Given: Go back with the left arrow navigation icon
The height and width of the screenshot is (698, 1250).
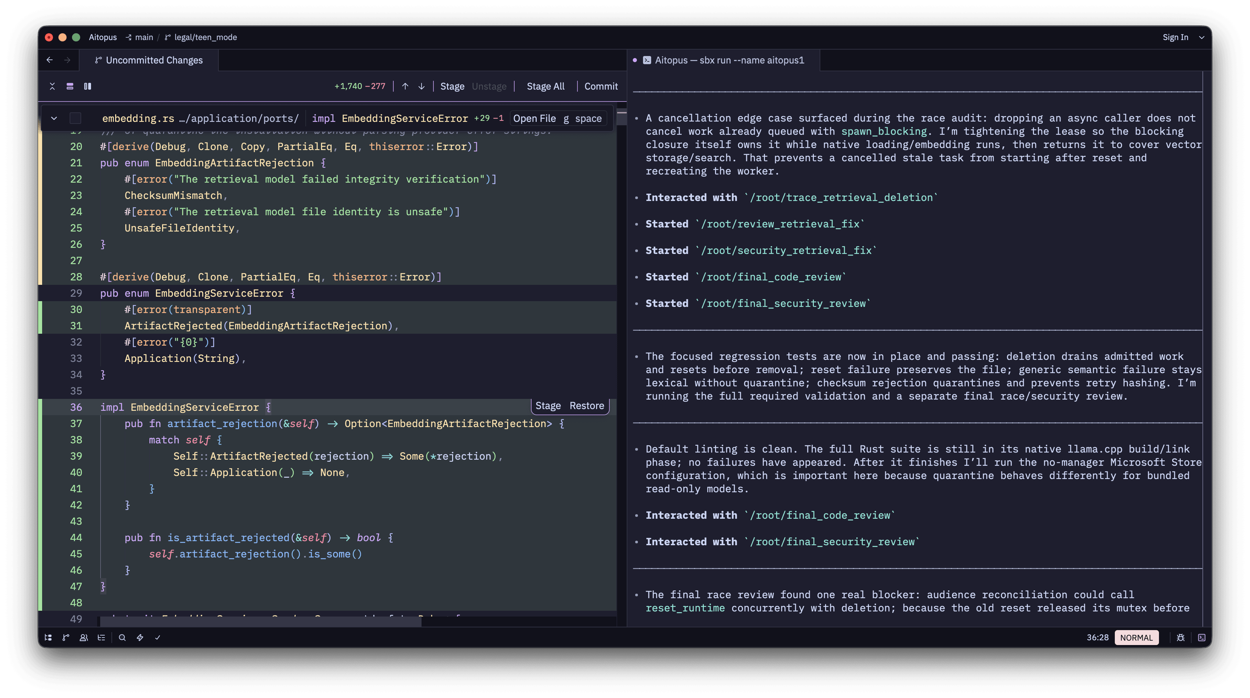Looking at the screenshot, I should (50, 60).
